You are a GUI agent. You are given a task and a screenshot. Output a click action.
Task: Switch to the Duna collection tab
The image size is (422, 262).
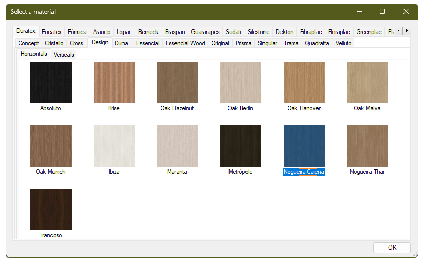(121, 43)
